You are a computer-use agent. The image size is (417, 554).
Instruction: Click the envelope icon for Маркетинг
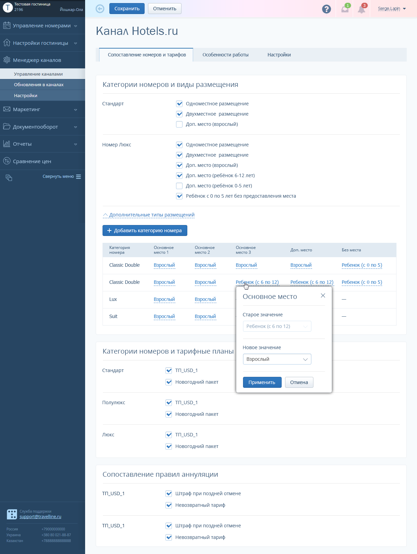coord(7,109)
